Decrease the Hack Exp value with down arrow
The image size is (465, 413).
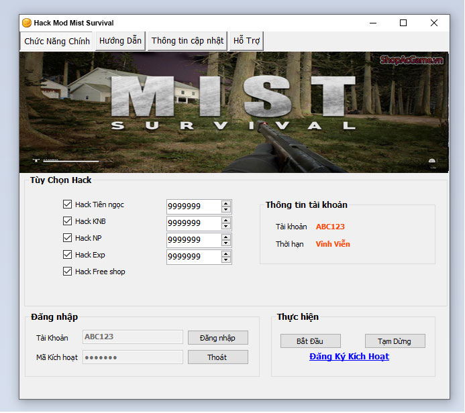coord(226,260)
